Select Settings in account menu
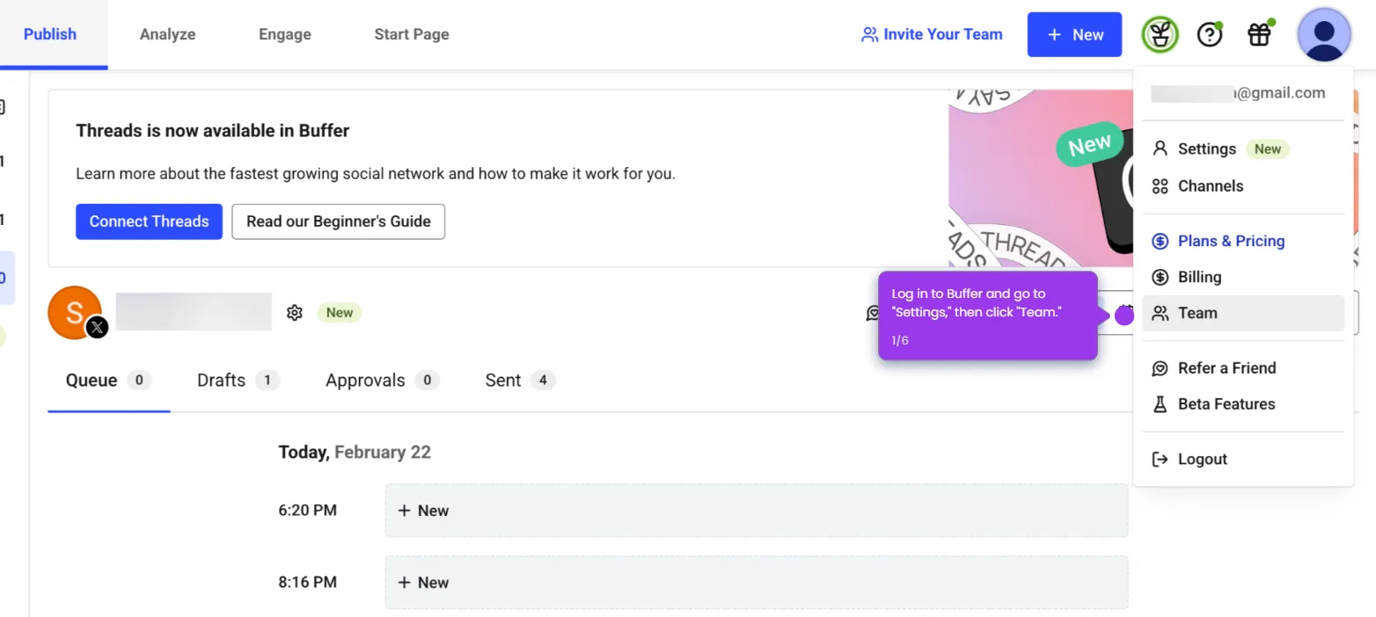The image size is (1376, 617). [x=1243, y=149]
